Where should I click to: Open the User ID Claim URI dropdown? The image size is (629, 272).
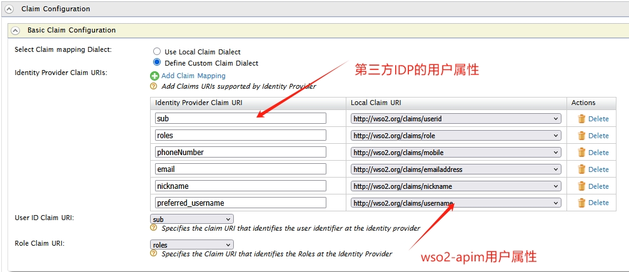[192, 219]
